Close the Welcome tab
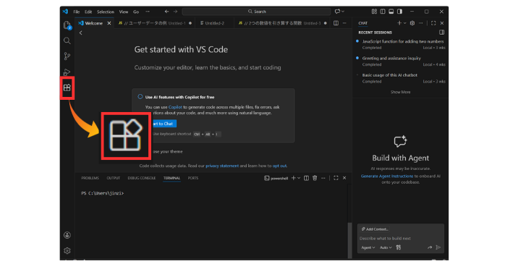This screenshot has width=505, height=264. click(x=109, y=23)
